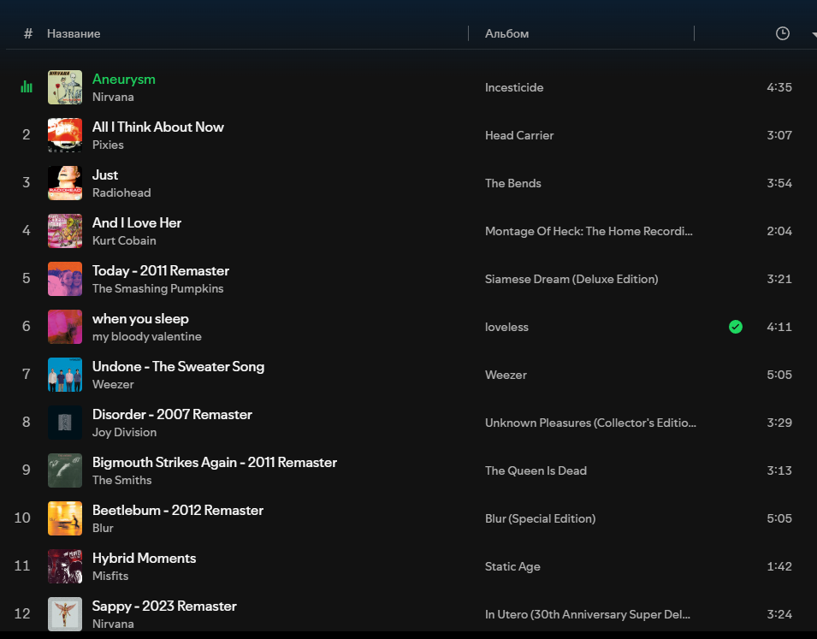The width and height of the screenshot is (817, 639).
Task: Open the Head Carrier album link
Action: pyautogui.click(x=519, y=135)
